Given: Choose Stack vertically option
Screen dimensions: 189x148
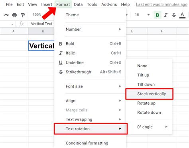Looking at the screenshot, I should 149,94.
